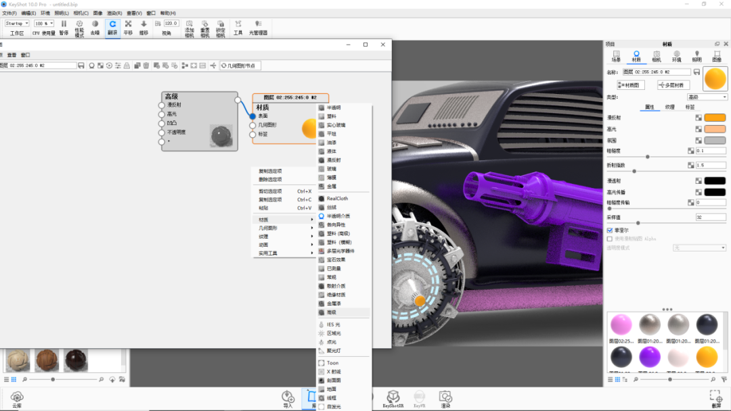Click 粘贴 paste in context menu
This screenshot has height=411, width=731.
click(x=263, y=208)
